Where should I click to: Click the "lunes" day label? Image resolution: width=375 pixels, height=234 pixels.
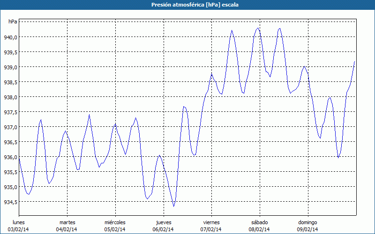[19, 222]
